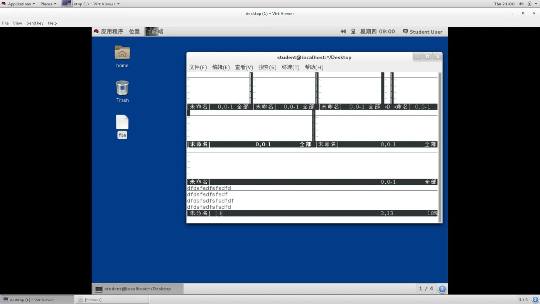Viewport: 540px width, 304px height.
Task: Close the Virt Viewer window
Action: coord(534,14)
